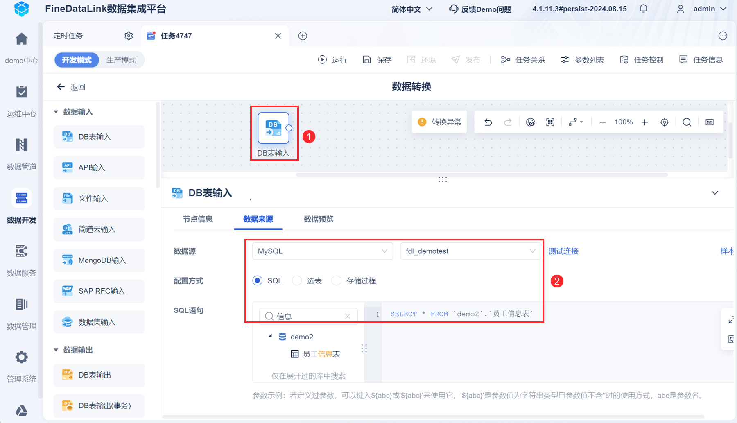Open canvas search magnifier
Viewport: 737px width, 423px height.
point(687,122)
